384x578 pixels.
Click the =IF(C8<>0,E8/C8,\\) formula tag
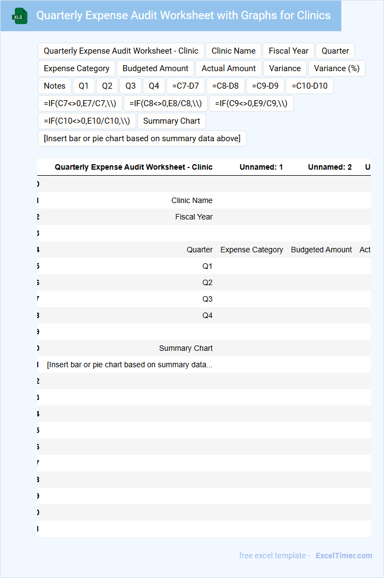[165, 103]
